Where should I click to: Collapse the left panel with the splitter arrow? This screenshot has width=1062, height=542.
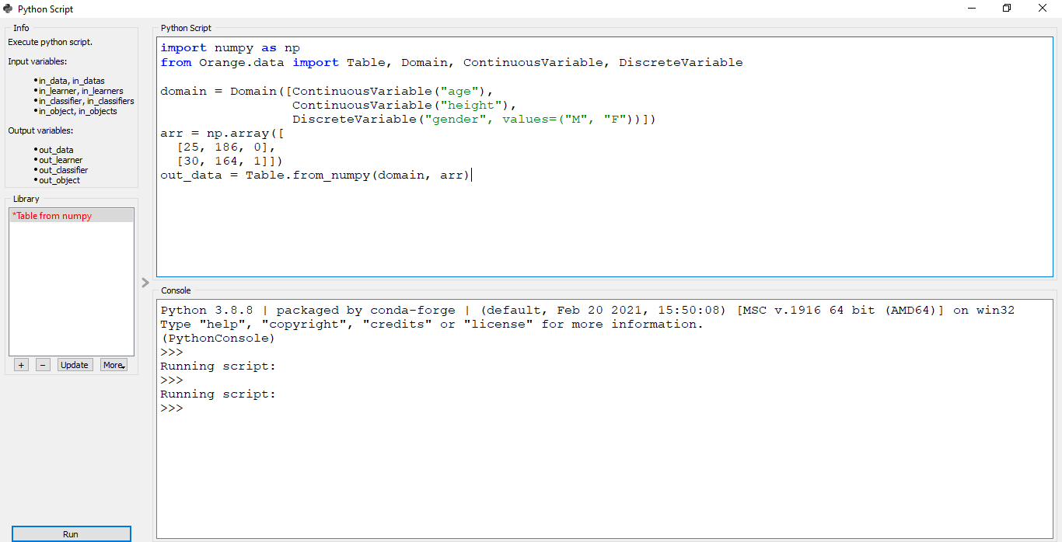pyautogui.click(x=145, y=283)
